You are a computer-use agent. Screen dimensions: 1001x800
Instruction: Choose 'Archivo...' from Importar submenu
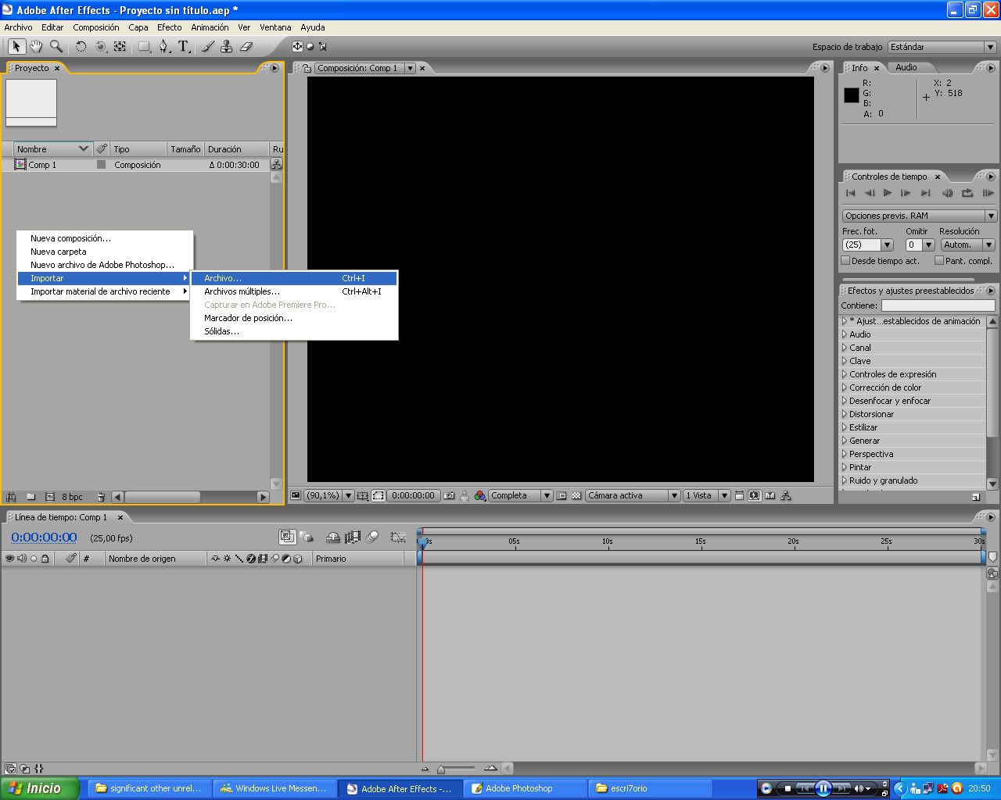coord(294,278)
